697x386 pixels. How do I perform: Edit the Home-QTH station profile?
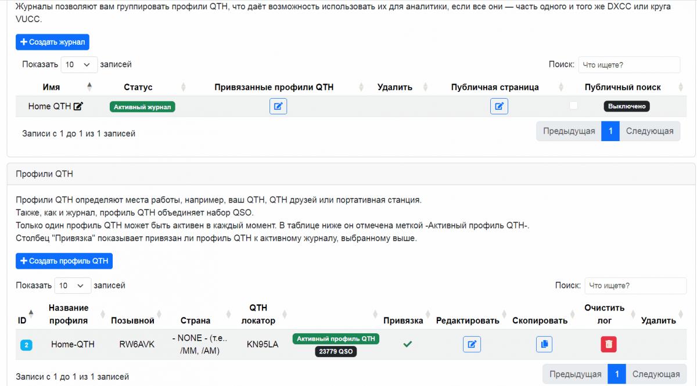[x=472, y=344]
